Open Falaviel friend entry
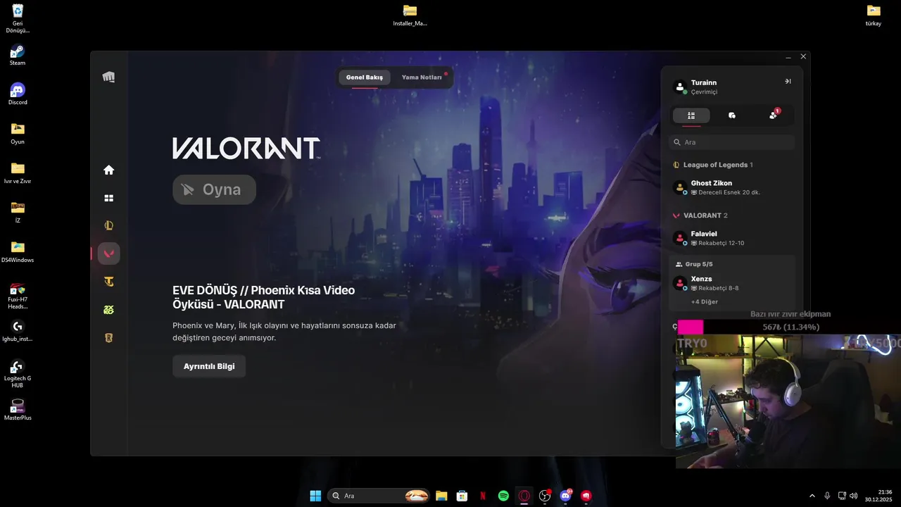 (x=732, y=238)
